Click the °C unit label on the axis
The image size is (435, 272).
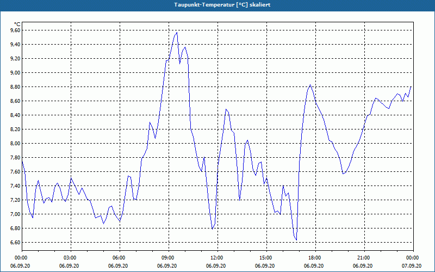point(17,24)
